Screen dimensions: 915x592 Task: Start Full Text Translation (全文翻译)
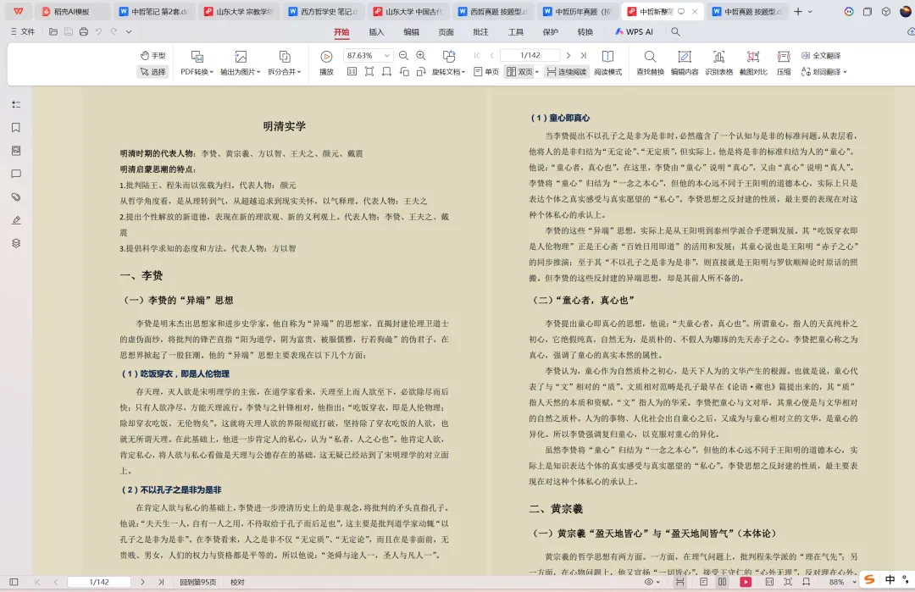(825, 54)
